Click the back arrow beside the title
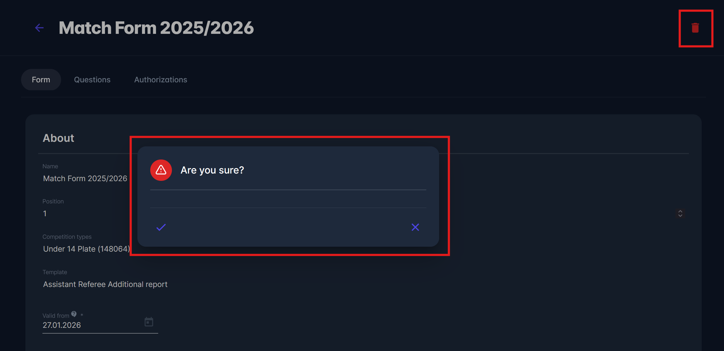The width and height of the screenshot is (724, 351). 39,28
